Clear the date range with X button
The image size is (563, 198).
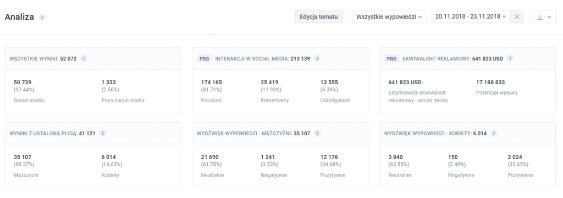pyautogui.click(x=517, y=17)
